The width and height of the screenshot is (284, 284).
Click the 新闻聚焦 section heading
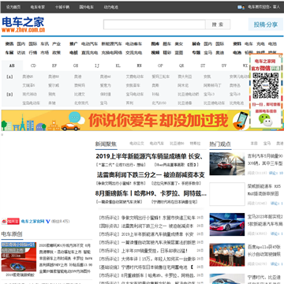106,144
